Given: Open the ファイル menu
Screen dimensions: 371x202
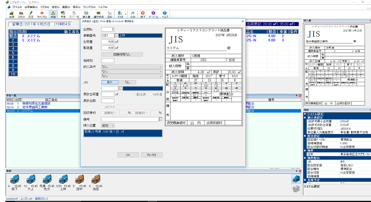Looking at the screenshot, I should [17, 7].
